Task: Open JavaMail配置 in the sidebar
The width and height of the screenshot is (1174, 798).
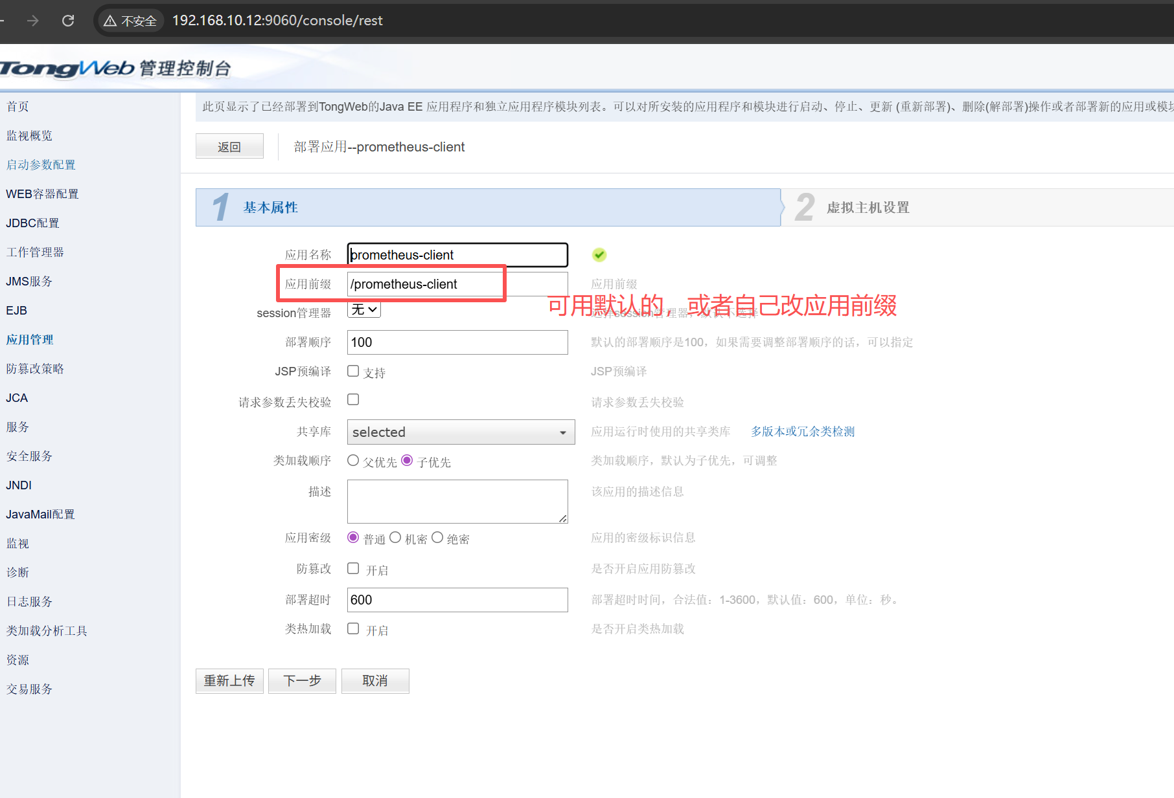Action: [40, 515]
